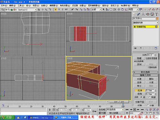Open the Hierarchy panel tab icon
The height and width of the screenshot is (120, 160).
coord(143,14)
